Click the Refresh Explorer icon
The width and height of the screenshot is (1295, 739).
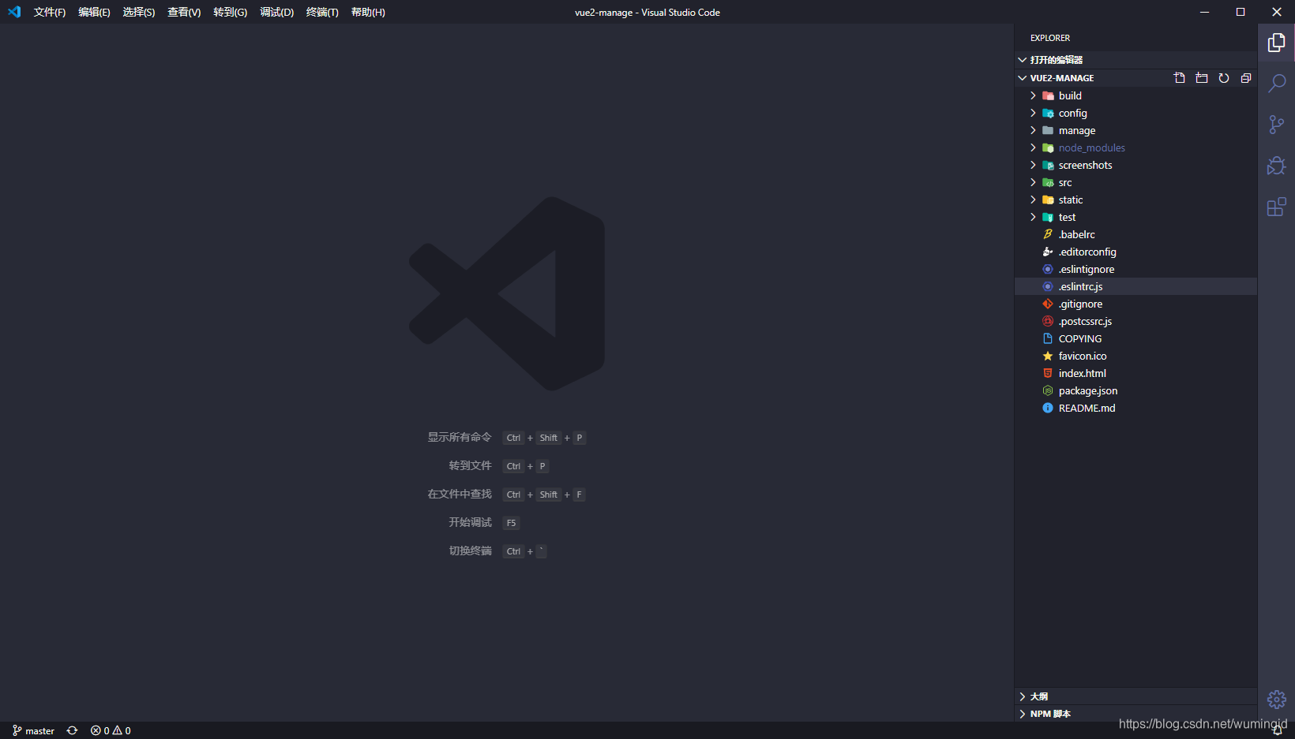tap(1224, 78)
